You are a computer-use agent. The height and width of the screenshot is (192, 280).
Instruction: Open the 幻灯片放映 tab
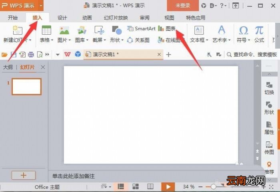coord(116,18)
